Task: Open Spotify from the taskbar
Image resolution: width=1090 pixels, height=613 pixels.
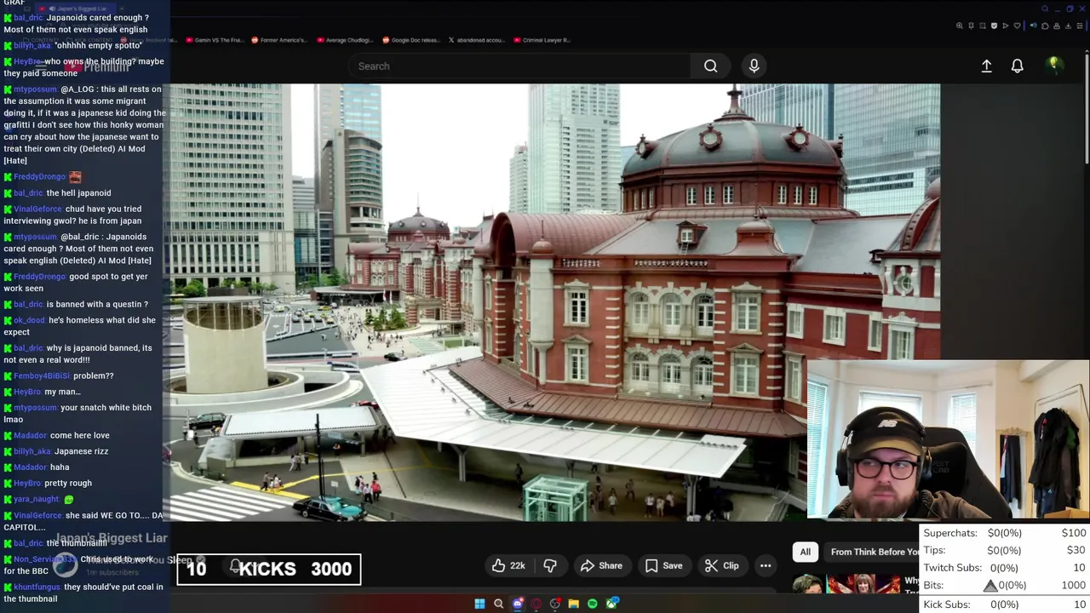Action: [593, 604]
